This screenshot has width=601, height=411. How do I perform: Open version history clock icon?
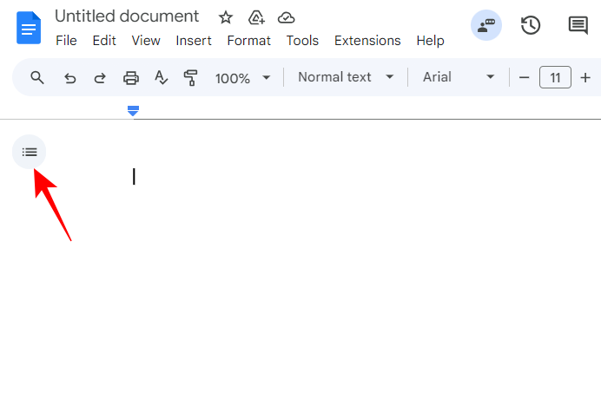531,25
